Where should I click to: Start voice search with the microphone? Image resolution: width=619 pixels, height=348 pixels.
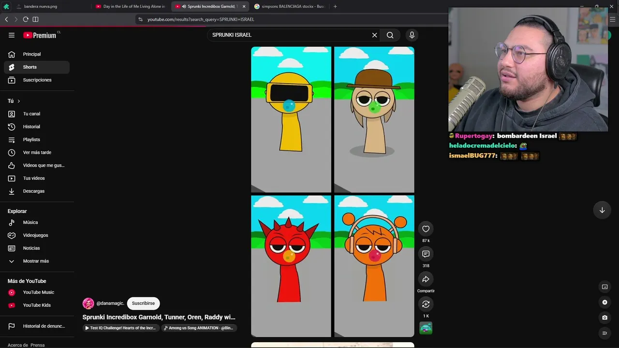click(412, 35)
